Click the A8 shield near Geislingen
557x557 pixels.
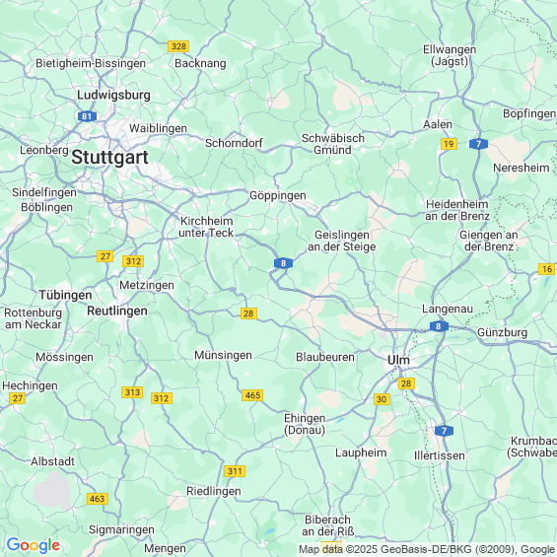pos(284,263)
